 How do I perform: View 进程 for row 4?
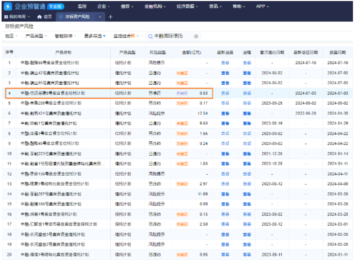pos(247,93)
